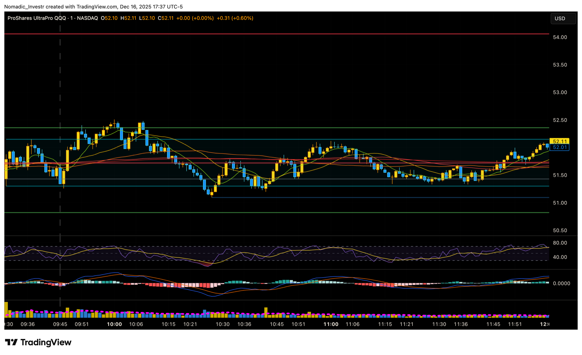Image resolution: width=582 pixels, height=355 pixels.
Task: Click the +0.31 (+0.60%) change value
Action: click(235, 18)
